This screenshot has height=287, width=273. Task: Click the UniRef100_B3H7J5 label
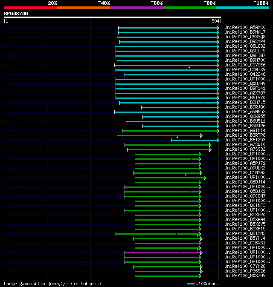245,102
